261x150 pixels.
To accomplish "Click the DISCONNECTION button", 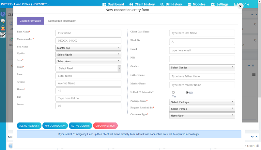I will pyautogui.click(x=105, y=126).
